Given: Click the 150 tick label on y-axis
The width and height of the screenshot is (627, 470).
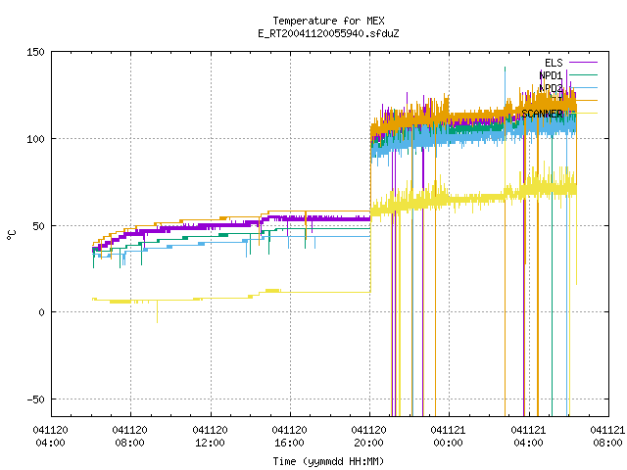Looking at the screenshot, I should [x=35, y=52].
